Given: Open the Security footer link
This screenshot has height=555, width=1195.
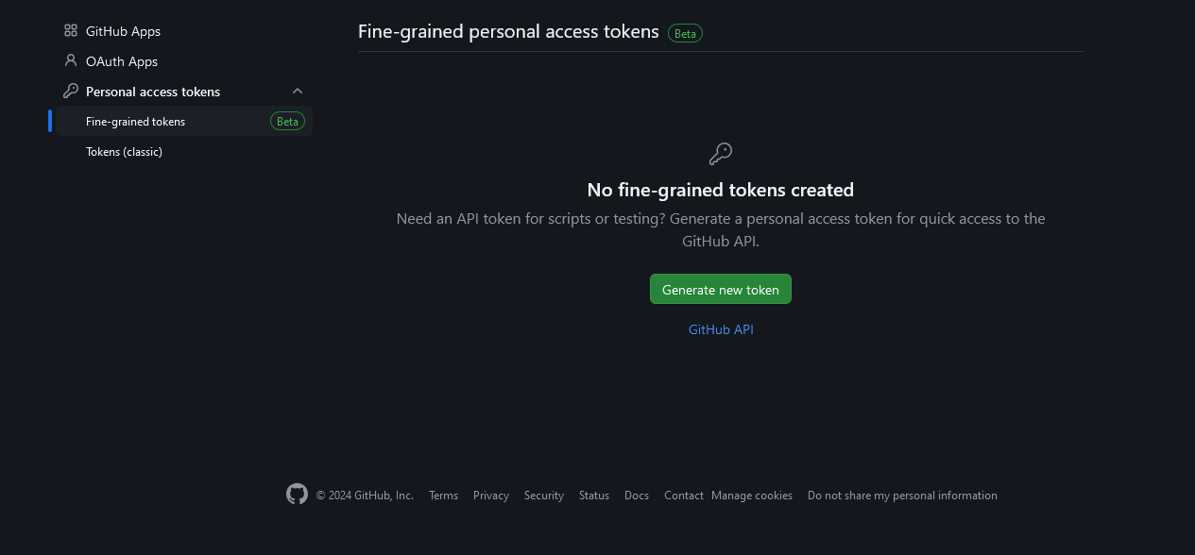Looking at the screenshot, I should [544, 496].
